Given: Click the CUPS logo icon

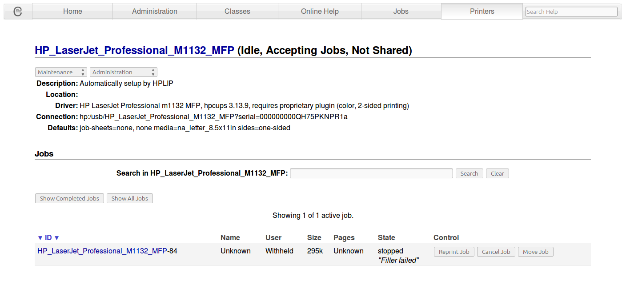Looking at the screenshot, I should 18,12.
